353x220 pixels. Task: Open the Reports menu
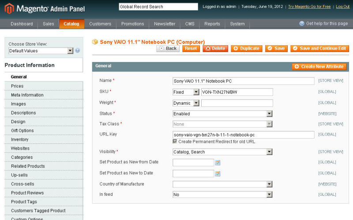pyautogui.click(x=212, y=24)
